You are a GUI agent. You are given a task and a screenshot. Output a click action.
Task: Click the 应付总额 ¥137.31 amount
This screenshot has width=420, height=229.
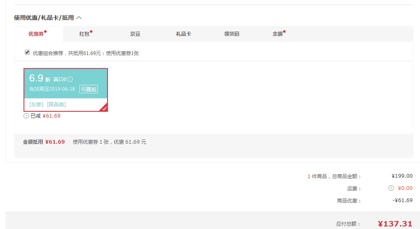(x=395, y=224)
